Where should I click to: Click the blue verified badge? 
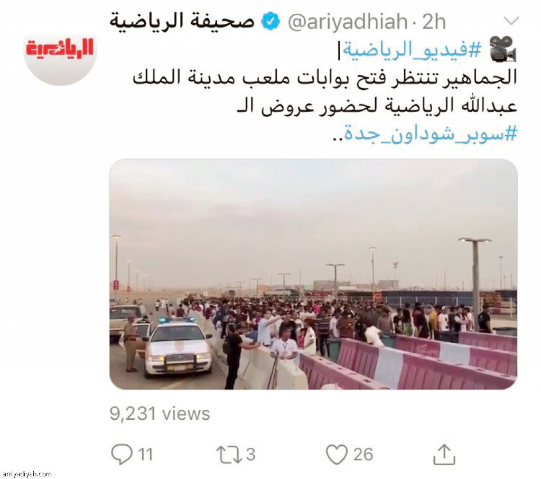(270, 21)
